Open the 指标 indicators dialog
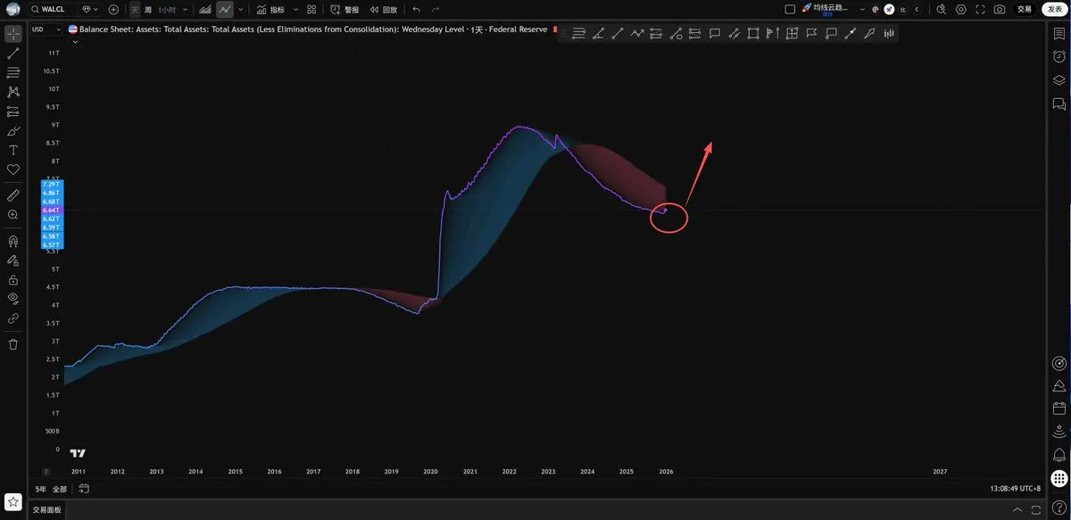Image resolution: width=1071 pixels, height=520 pixels. (270, 9)
